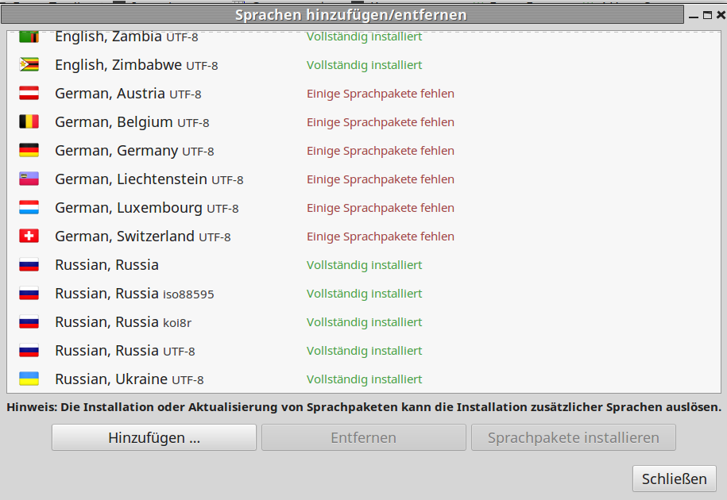The width and height of the screenshot is (727, 500).
Task: Select the Russian, Russia entry without encoding
Action: (106, 265)
